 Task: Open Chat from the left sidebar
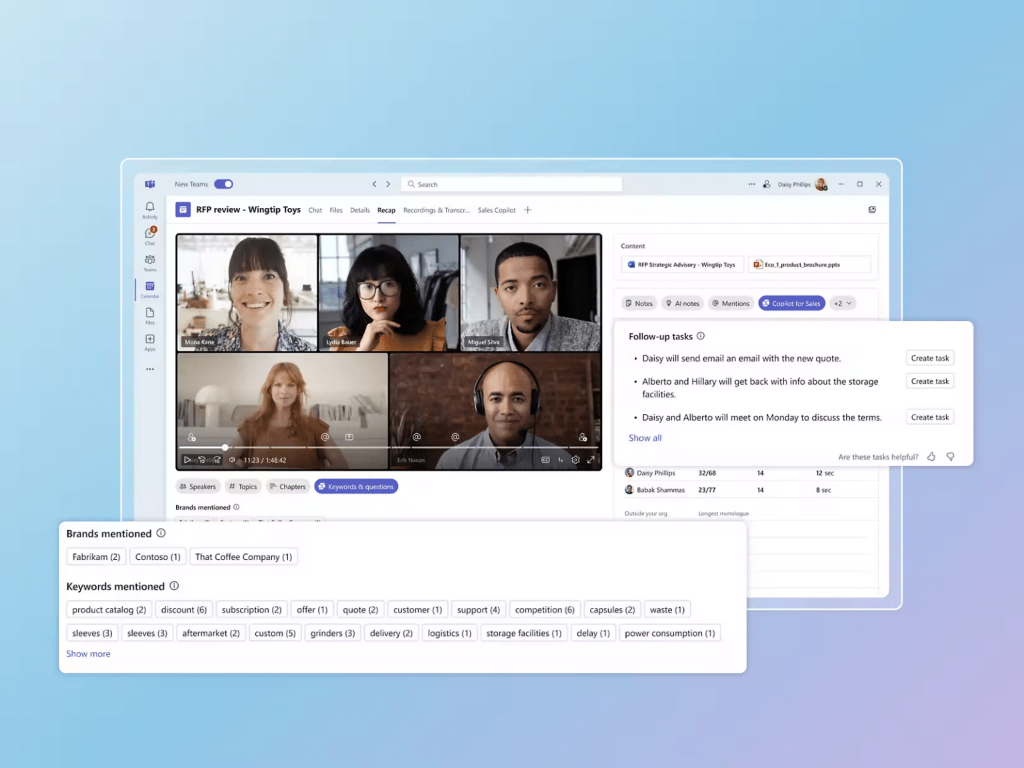coord(149,235)
